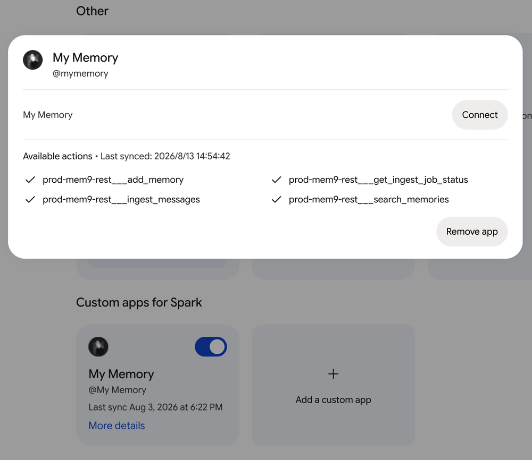
Task: Toggle the My Memory custom app switch
Action: [x=211, y=346]
